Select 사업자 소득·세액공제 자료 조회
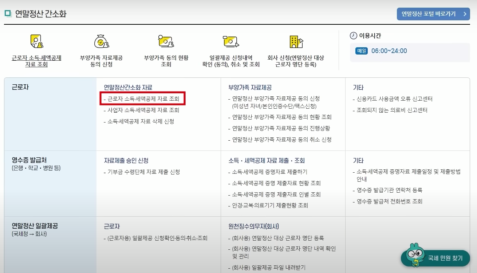 (143, 110)
